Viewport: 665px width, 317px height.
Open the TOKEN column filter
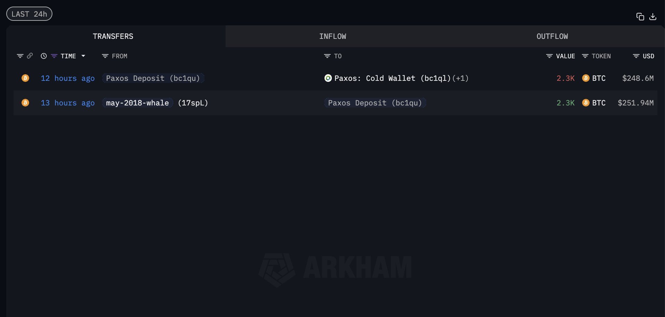click(x=585, y=56)
